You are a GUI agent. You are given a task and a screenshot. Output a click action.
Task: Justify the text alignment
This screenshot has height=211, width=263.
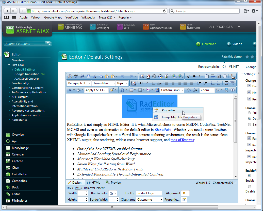click(185, 83)
